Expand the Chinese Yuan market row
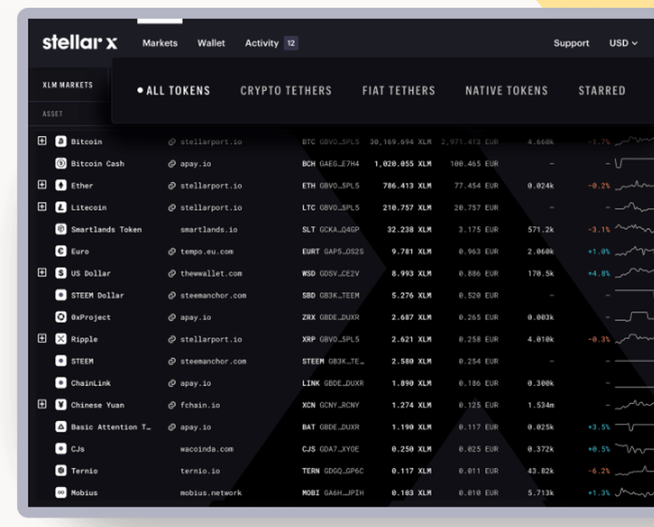Viewport: 654px width, 527px height. point(42,405)
